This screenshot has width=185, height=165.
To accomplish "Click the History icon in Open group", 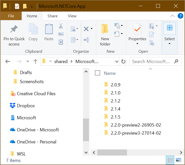I will pos(152,43).
